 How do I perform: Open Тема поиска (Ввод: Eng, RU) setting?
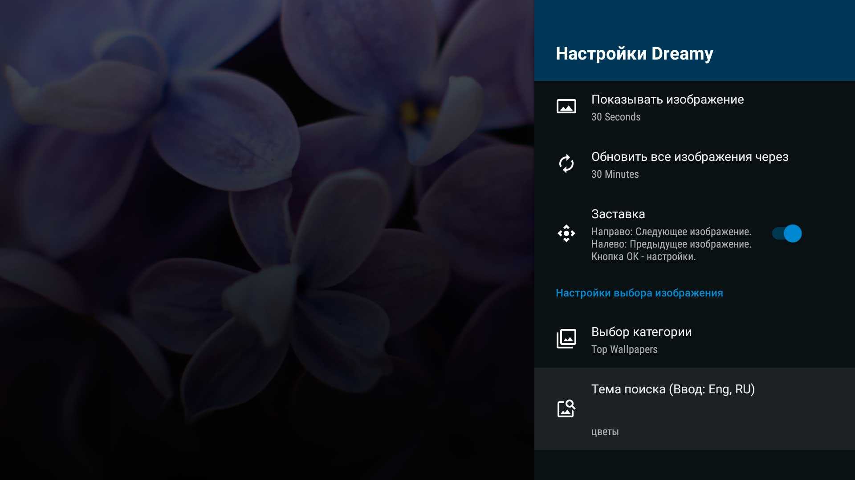[695, 408]
